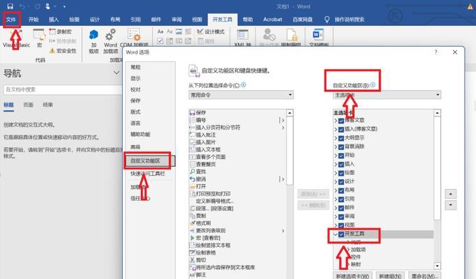Select 快速访问工具栏 in options sidebar
This screenshot has width=476, height=279.
[x=149, y=174]
